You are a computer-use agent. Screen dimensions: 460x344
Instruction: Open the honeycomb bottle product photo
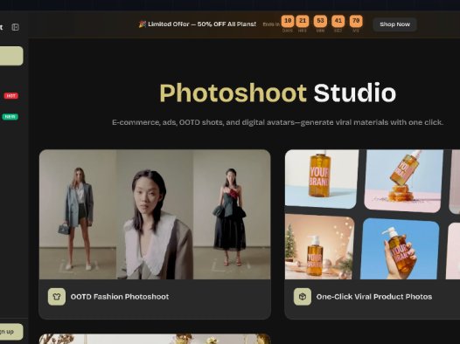pyautogui.click(x=404, y=181)
